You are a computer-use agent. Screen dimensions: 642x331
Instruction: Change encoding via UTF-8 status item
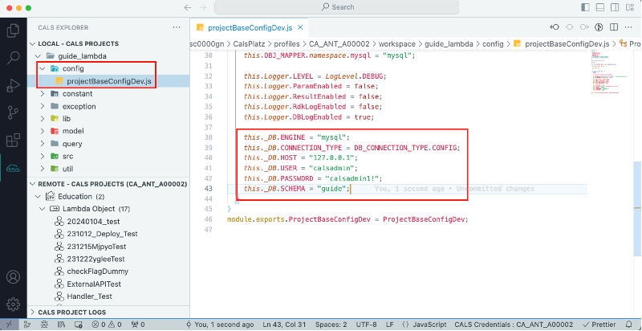coord(367,325)
